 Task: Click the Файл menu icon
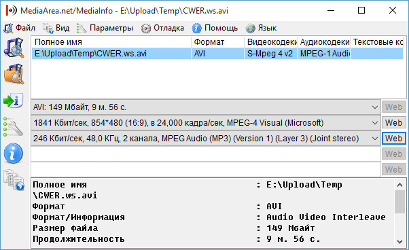click(8, 28)
